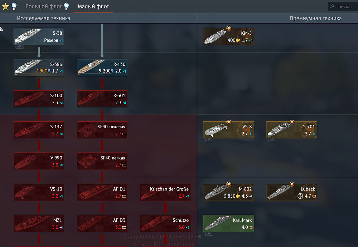Select the S-701 premium boat
Image resolution: width=358 pixels, height=247 pixels.
point(292,130)
